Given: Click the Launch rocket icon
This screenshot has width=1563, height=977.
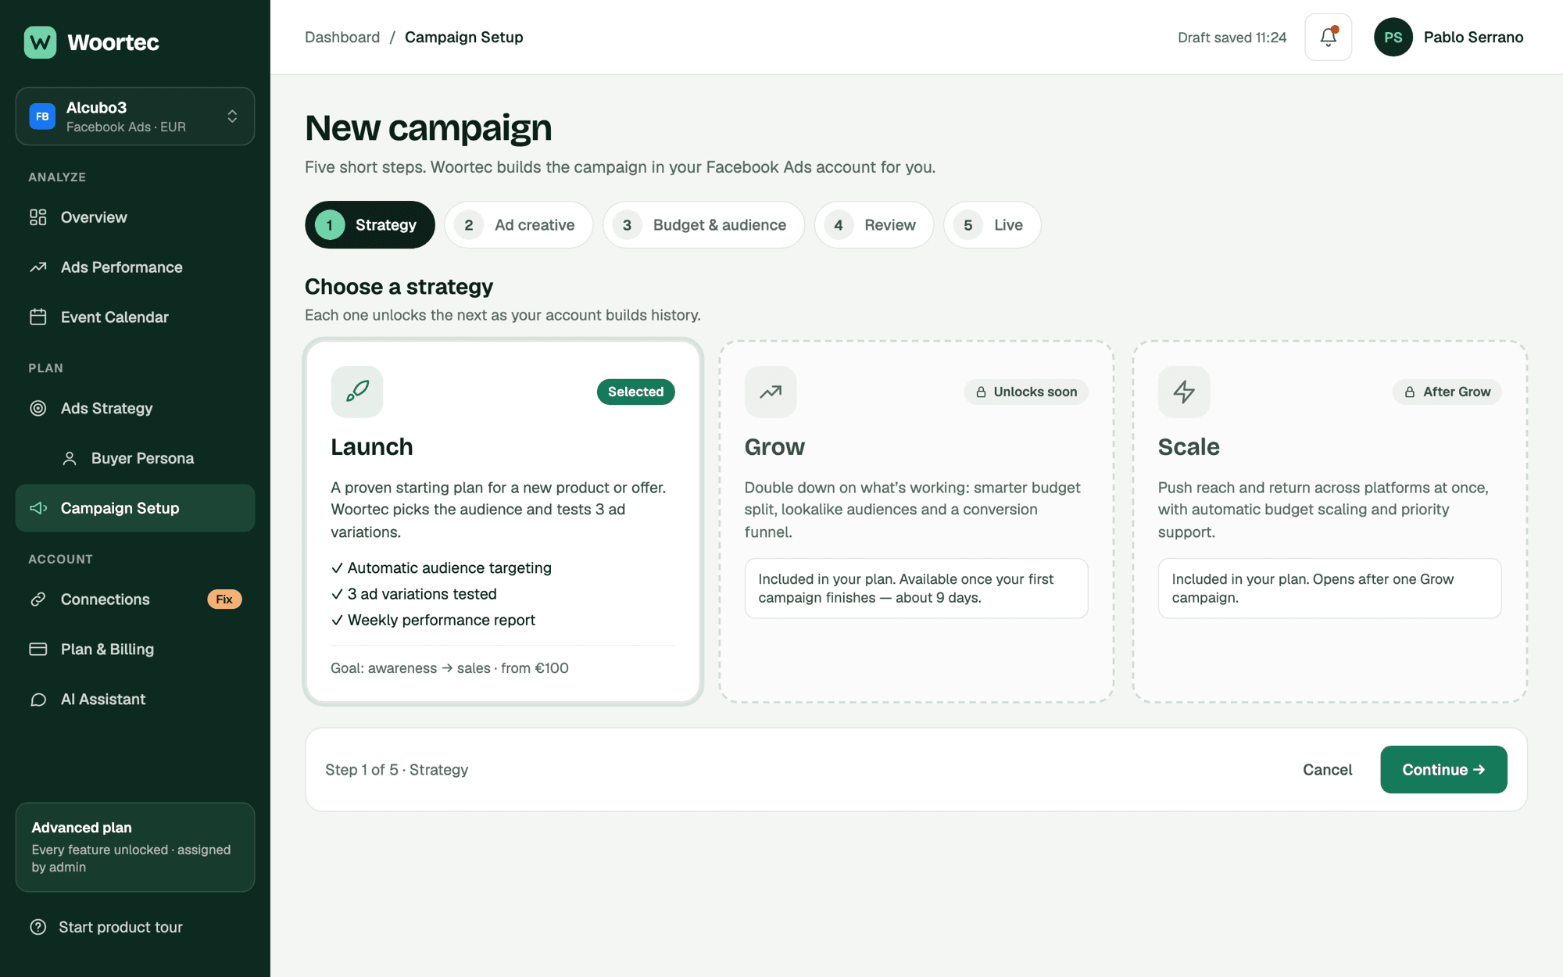Looking at the screenshot, I should 357,392.
